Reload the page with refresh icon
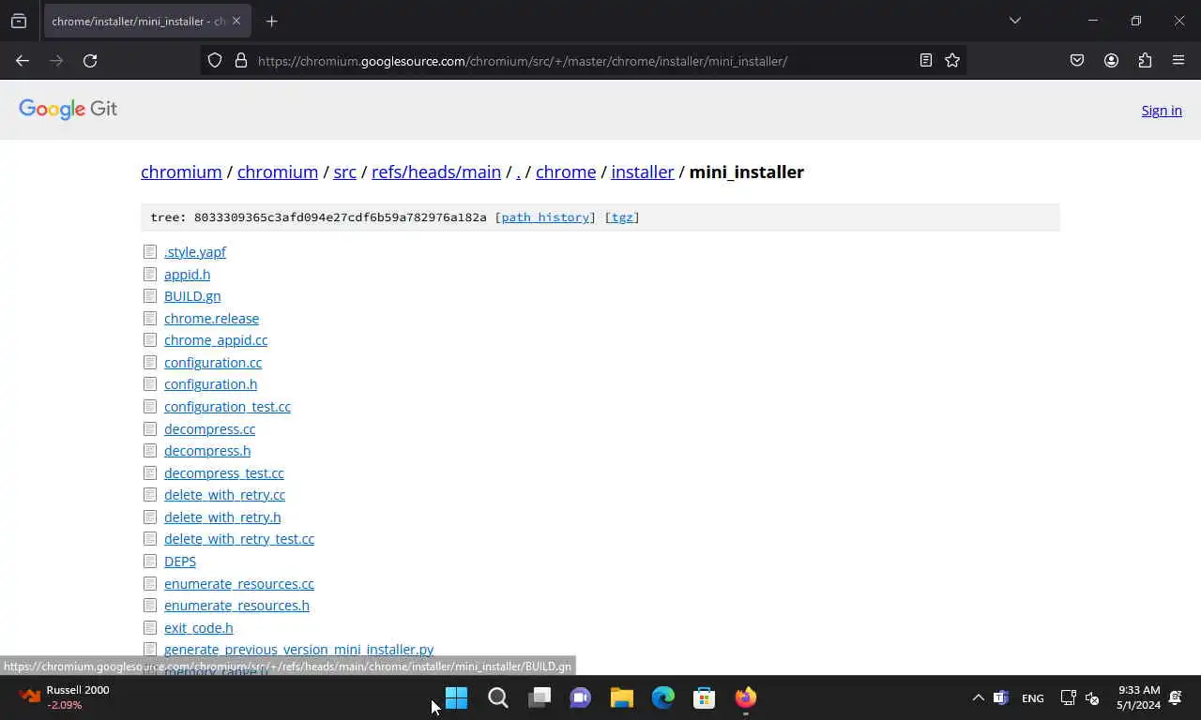 click(90, 61)
